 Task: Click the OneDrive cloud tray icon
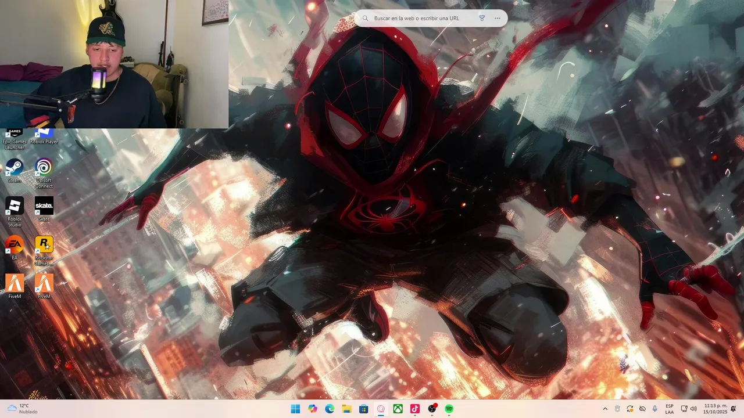point(642,409)
